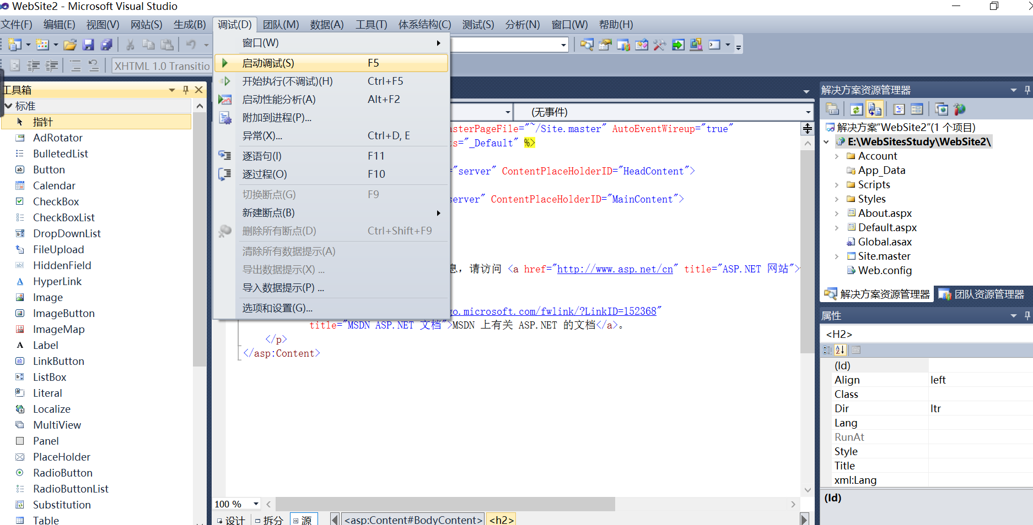Toggle auto-hide pin on the 工具箱 panel
Image resolution: width=1033 pixels, height=525 pixels.
pyautogui.click(x=186, y=90)
